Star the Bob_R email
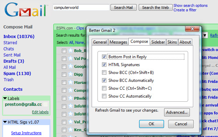The width and height of the screenshot is (218, 137). (x=70, y=51)
